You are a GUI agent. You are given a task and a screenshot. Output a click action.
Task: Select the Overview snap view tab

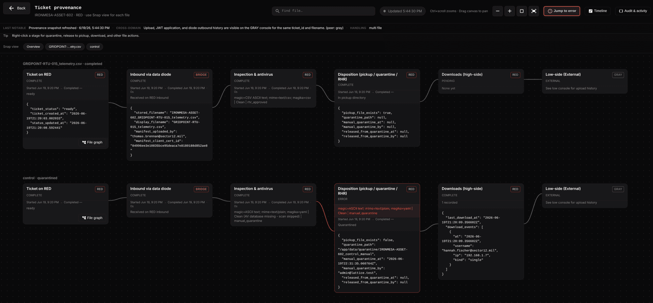(33, 47)
